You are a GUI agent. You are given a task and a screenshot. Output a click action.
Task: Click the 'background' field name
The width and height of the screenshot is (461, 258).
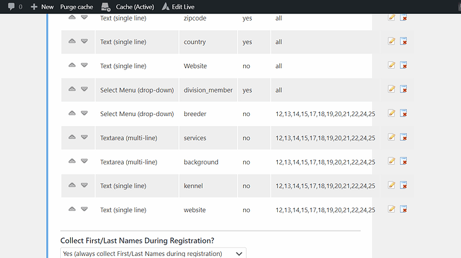point(201,162)
